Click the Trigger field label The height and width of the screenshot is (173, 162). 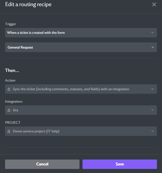(11, 24)
